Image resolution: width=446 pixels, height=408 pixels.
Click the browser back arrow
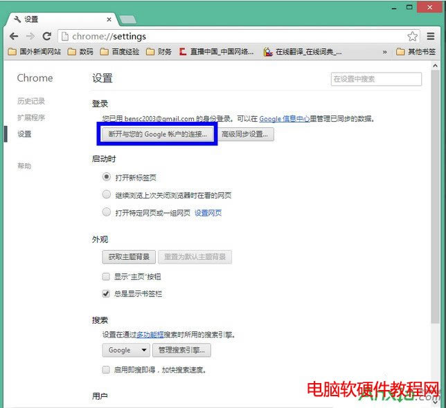[x=14, y=36]
